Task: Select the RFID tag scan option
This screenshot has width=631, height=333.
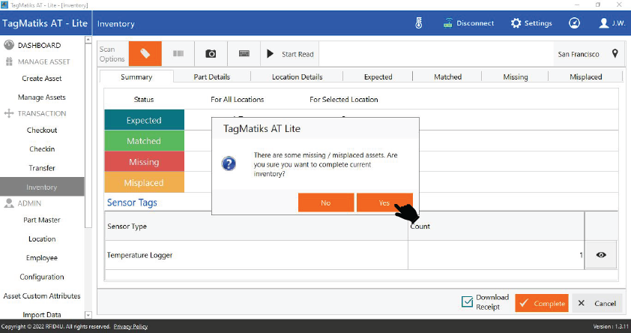Action: (x=145, y=54)
